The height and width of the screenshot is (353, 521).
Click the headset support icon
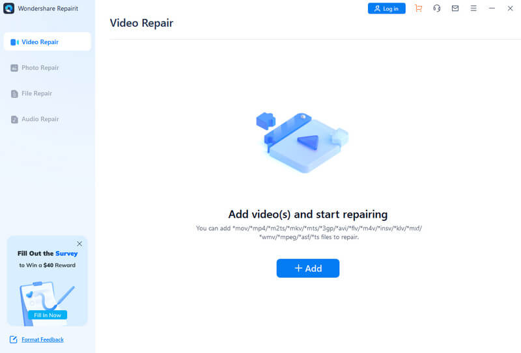pos(436,8)
